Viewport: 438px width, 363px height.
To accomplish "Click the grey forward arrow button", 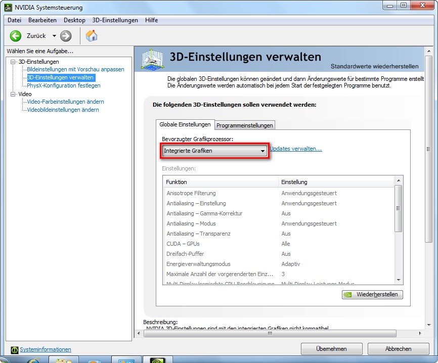I will [x=66, y=36].
